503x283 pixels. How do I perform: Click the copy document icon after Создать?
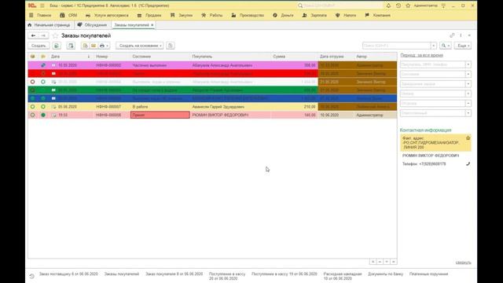pyautogui.click(x=57, y=46)
